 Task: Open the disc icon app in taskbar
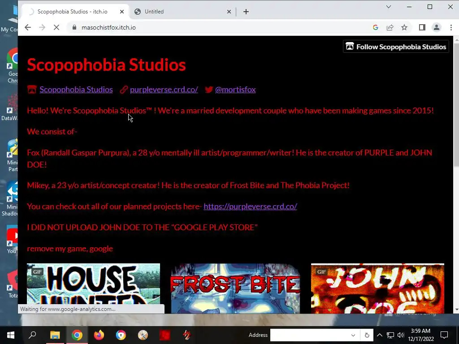(143, 335)
